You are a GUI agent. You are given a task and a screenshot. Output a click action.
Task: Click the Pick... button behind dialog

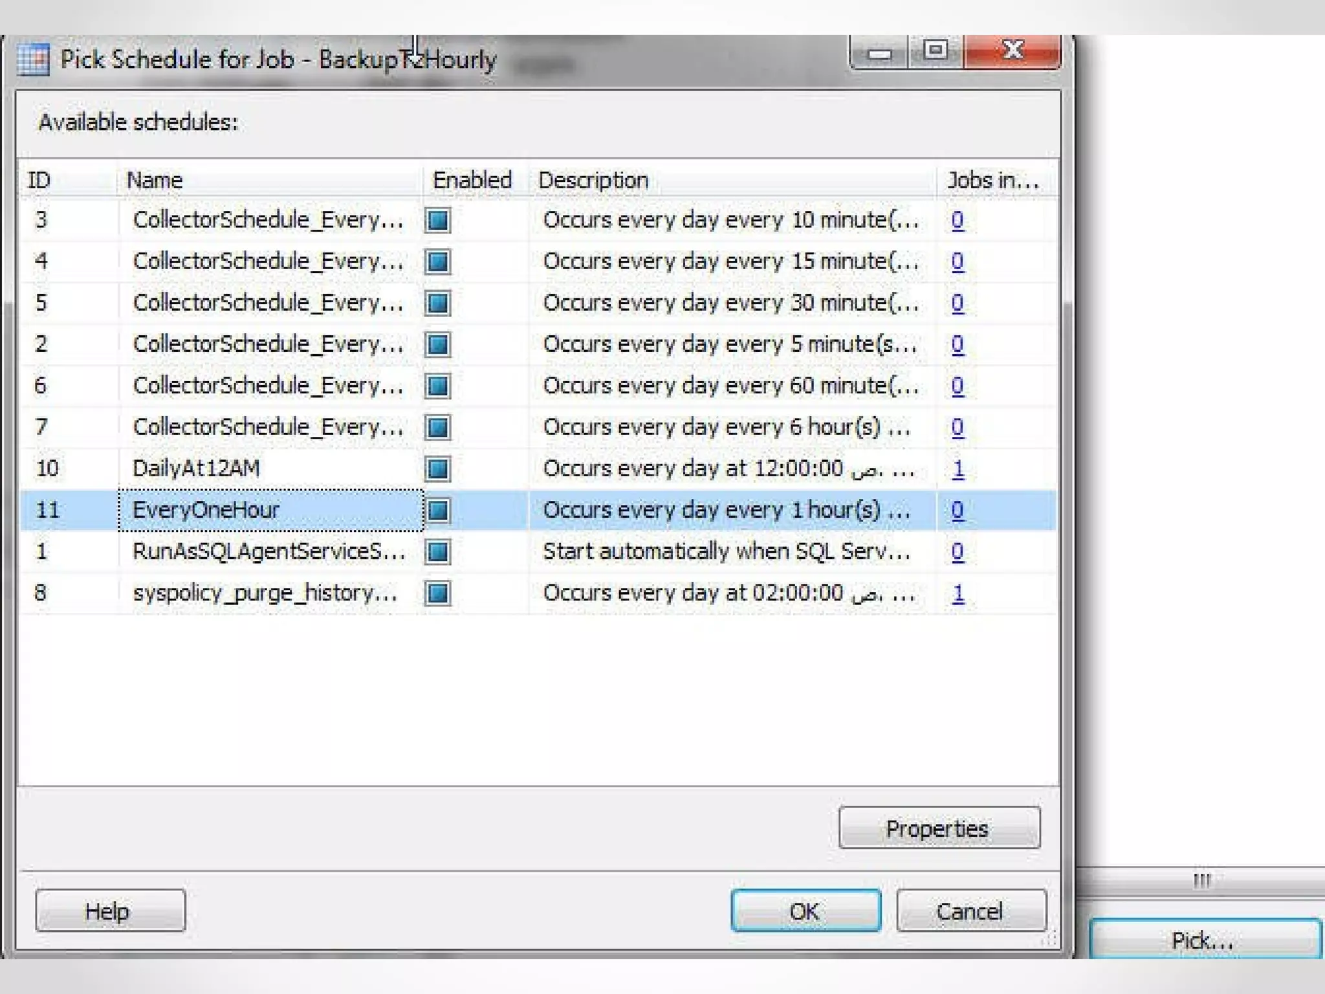[x=1204, y=940]
